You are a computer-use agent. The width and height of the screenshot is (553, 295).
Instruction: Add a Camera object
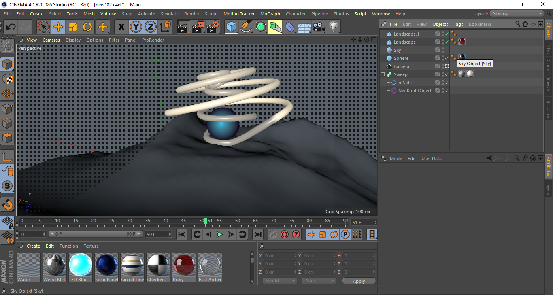click(319, 27)
